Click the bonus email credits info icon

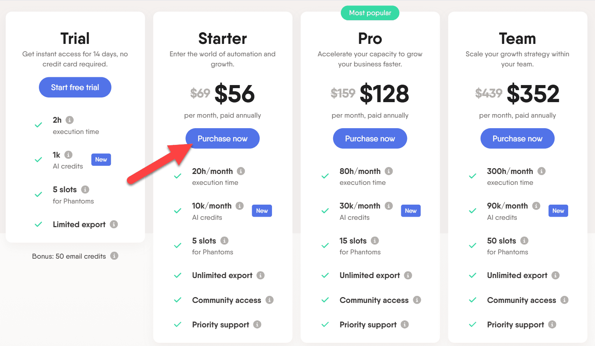tap(115, 256)
